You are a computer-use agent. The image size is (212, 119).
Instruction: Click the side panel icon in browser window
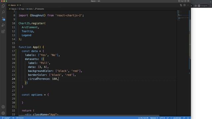click(195, 6)
